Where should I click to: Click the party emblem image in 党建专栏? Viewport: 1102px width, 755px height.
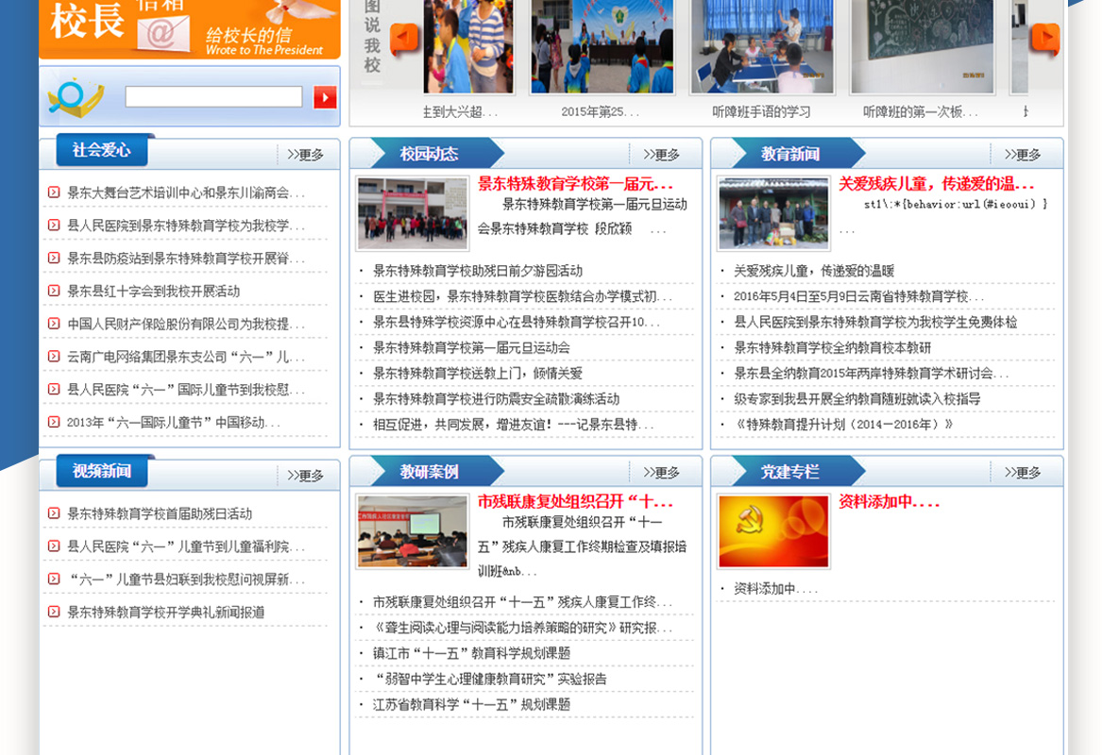tap(772, 531)
